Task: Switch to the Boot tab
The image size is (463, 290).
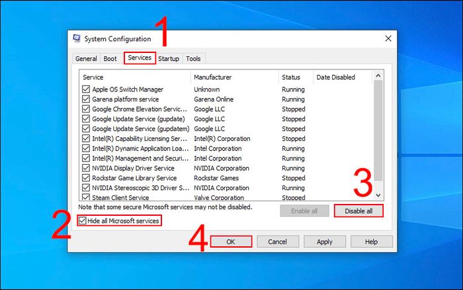Action: [110, 58]
